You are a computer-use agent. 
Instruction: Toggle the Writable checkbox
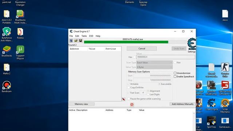(x=129, y=84)
